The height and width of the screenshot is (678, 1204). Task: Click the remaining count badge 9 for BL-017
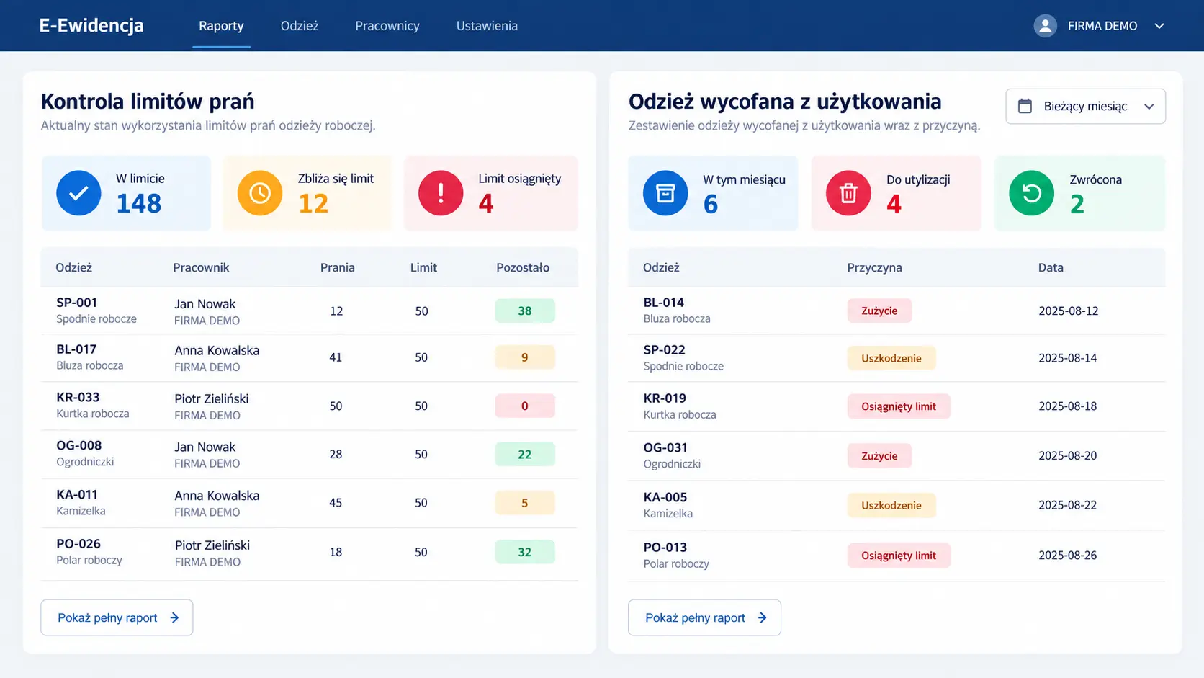point(525,357)
